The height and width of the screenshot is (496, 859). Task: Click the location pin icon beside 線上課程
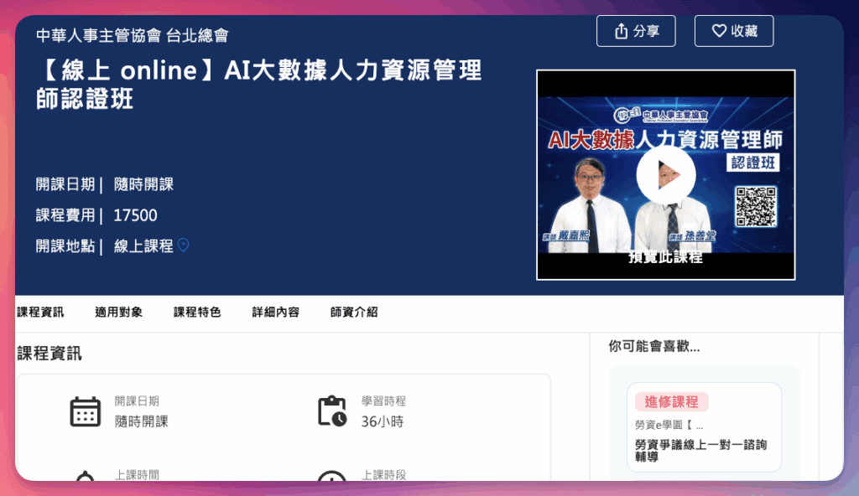[x=184, y=245]
